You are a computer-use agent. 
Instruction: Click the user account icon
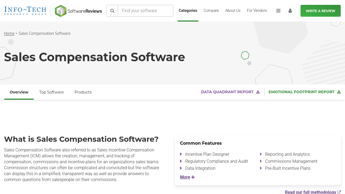tap(290, 11)
